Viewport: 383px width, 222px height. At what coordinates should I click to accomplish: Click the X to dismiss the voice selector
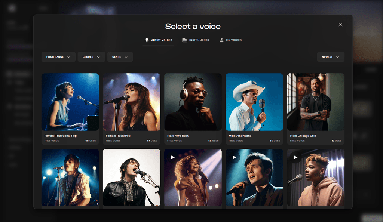pos(340,24)
